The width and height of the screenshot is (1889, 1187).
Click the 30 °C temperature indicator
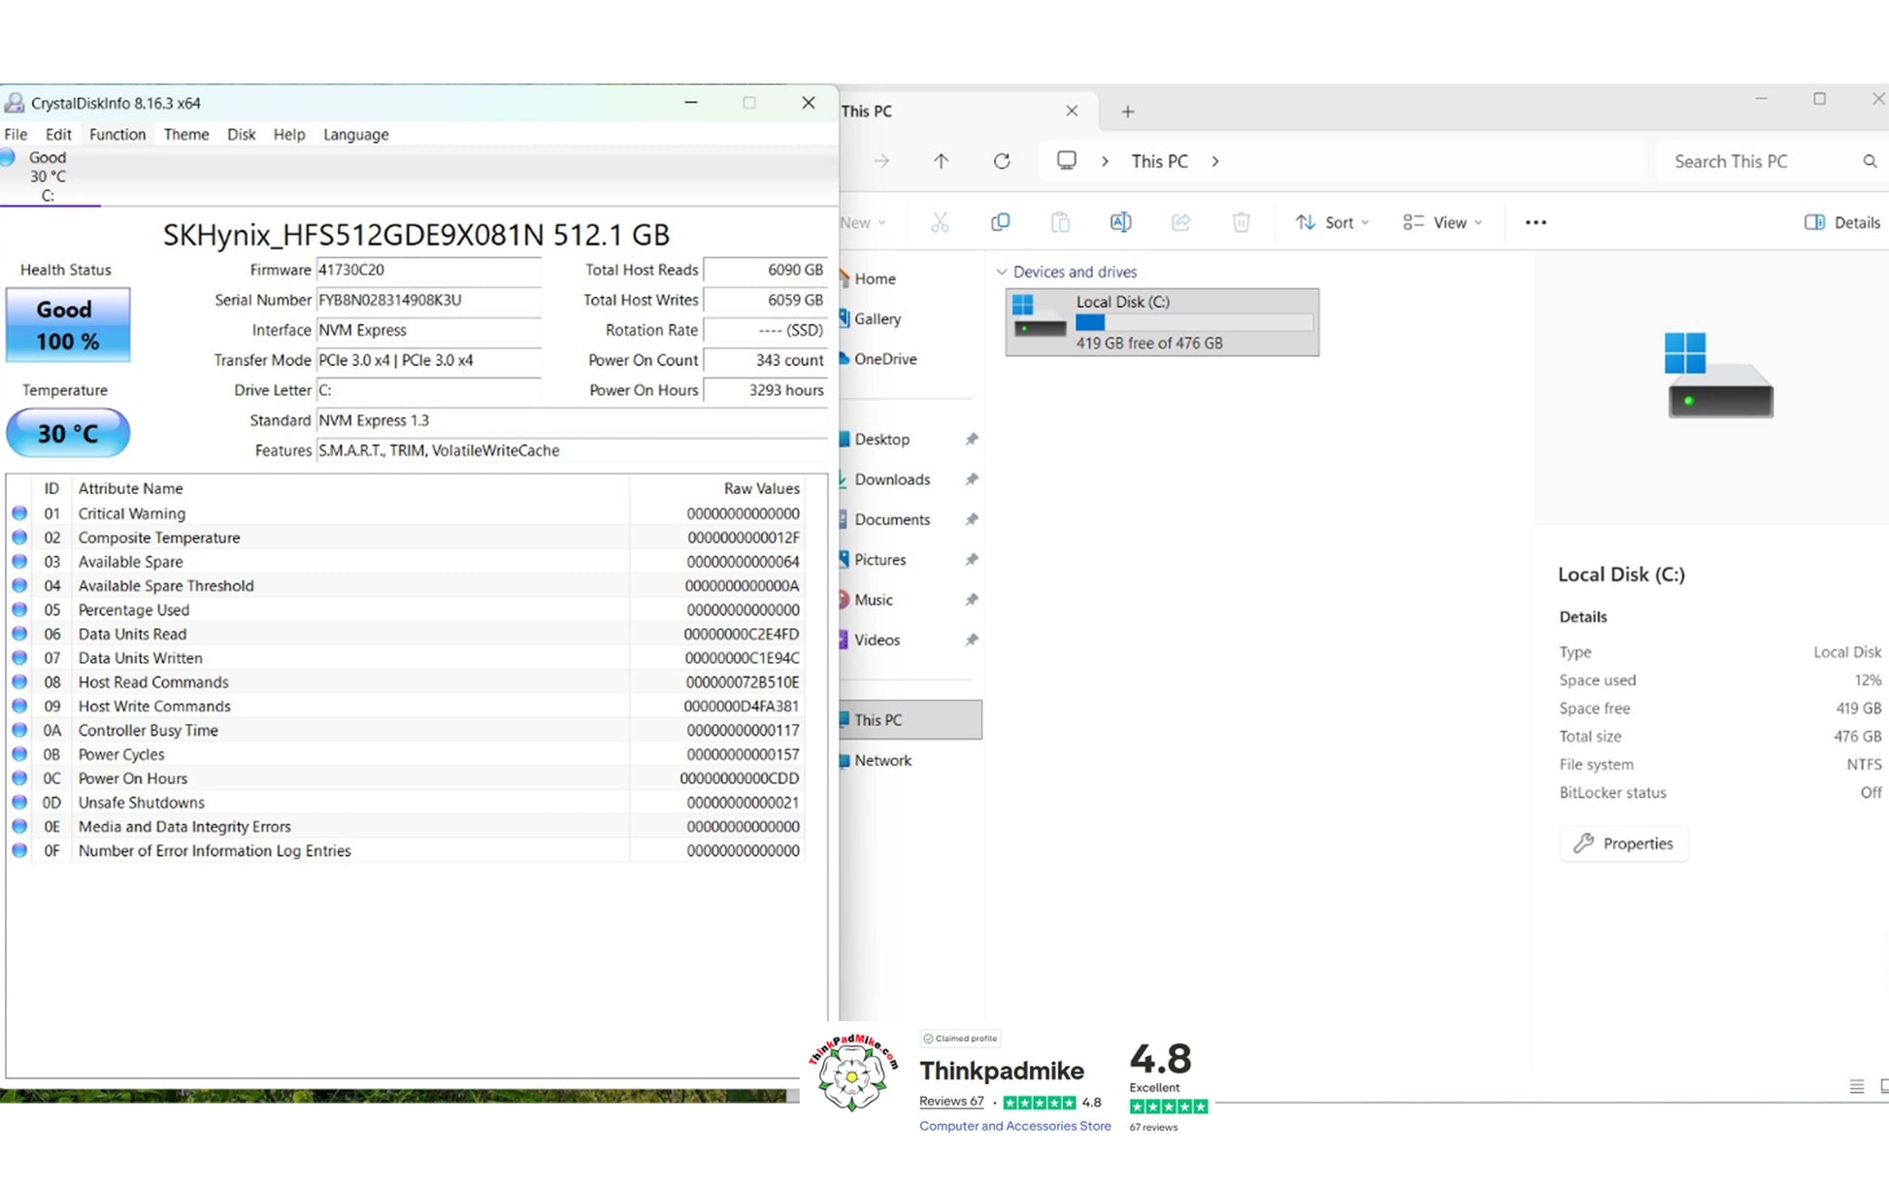tap(67, 433)
